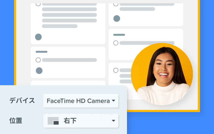The height and width of the screenshot is (134, 214).
Task: Click the arrow in the 右下 position field
Action: [114, 121]
